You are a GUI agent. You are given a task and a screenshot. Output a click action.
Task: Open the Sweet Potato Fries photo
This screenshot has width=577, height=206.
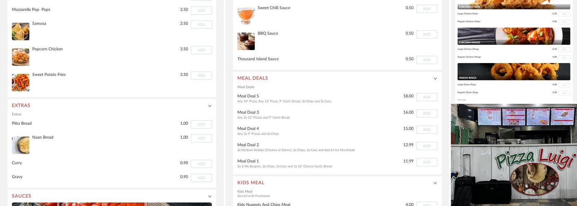[21, 82]
